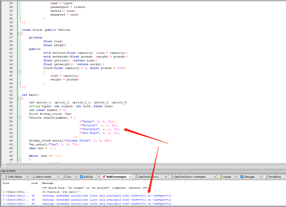Open the Search results tab
286x207 pixels.
43,177
